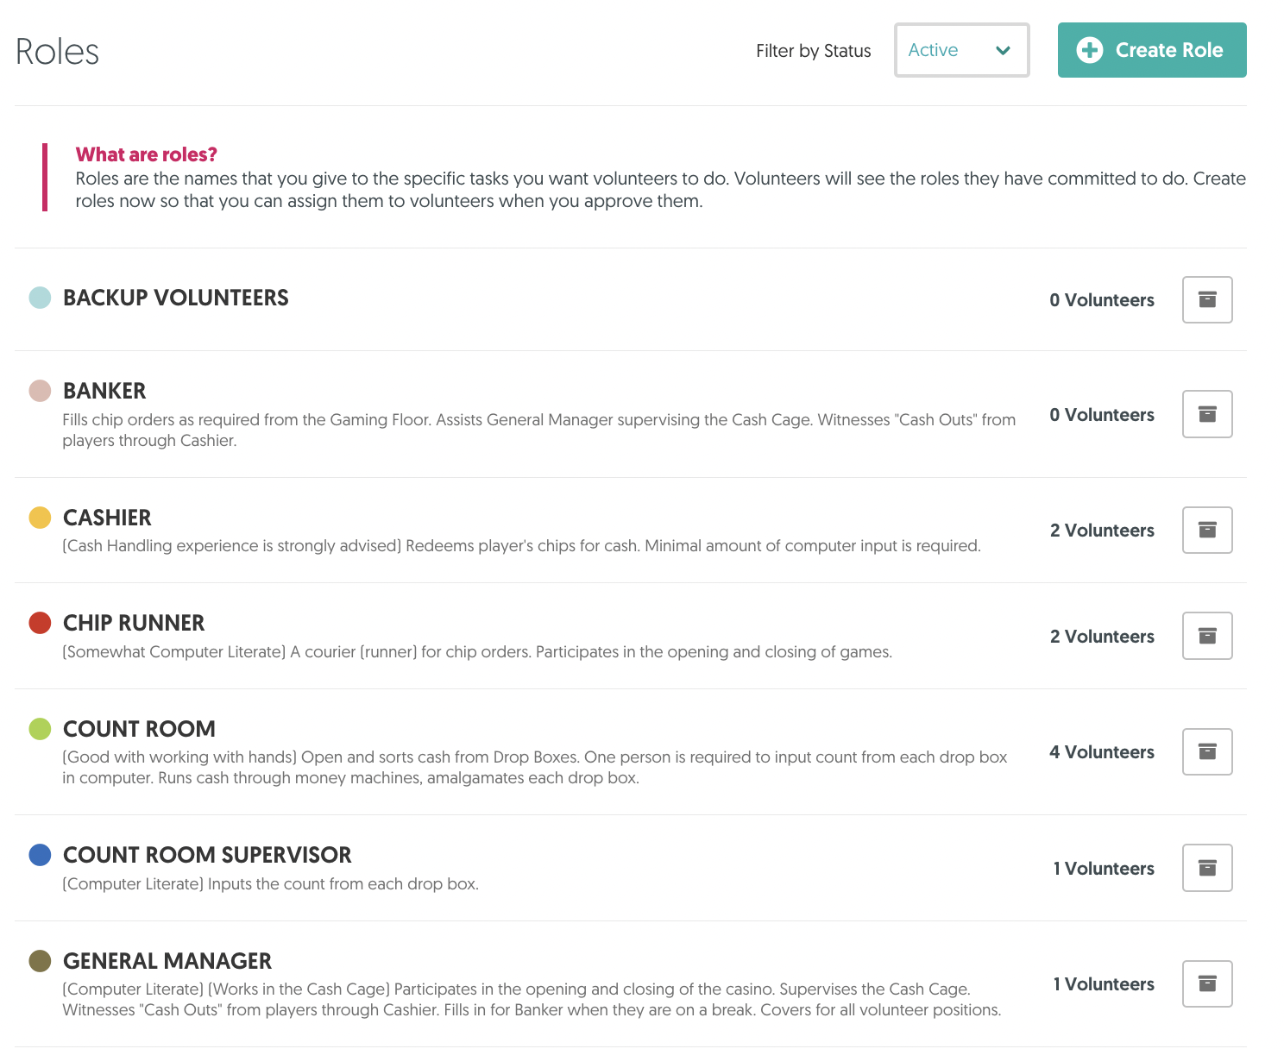
Task: Click the Active dropdown chevron arrow
Action: click(x=1003, y=50)
